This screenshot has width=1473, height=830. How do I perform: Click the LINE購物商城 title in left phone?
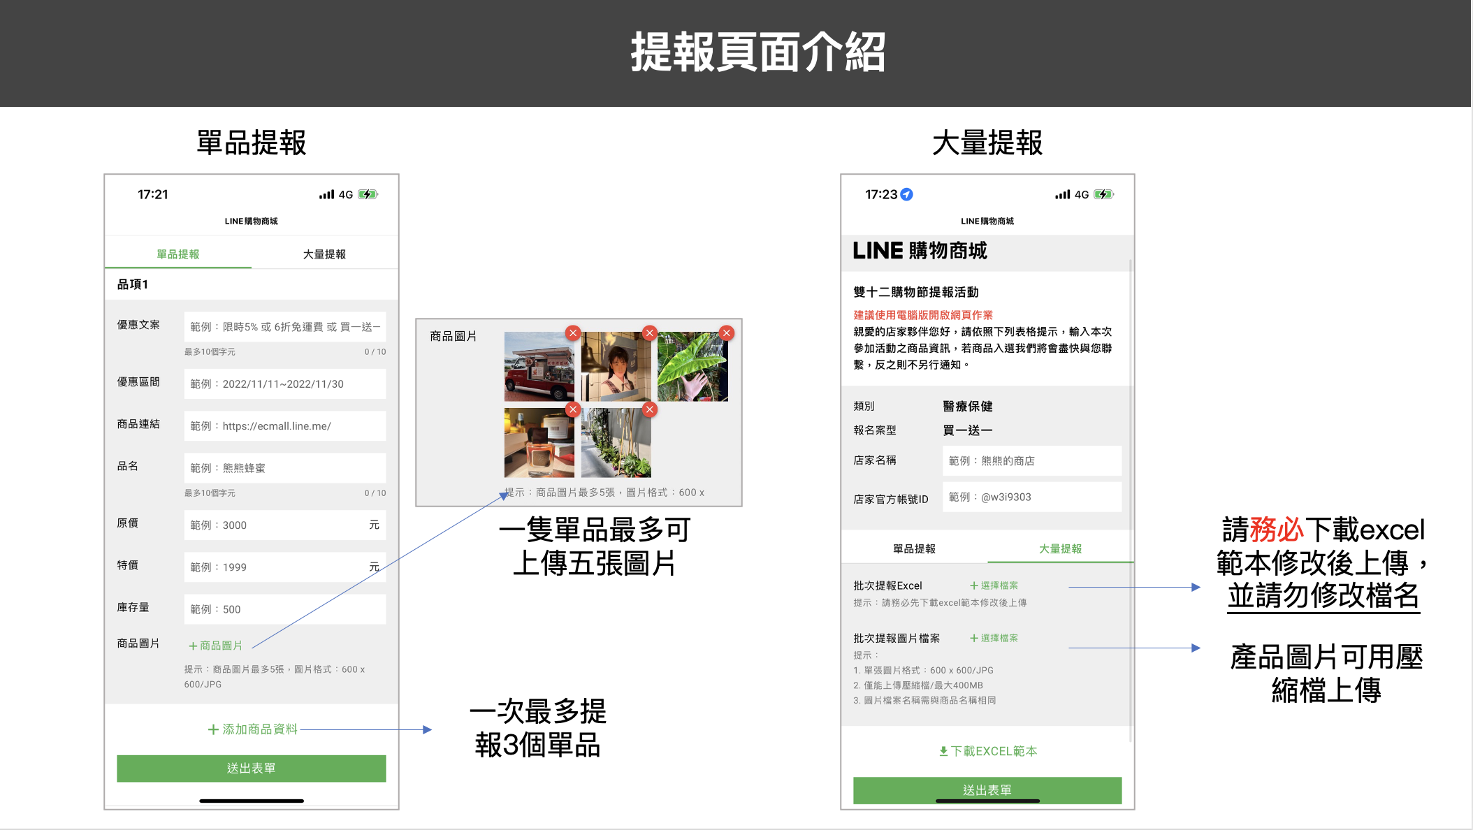252,221
